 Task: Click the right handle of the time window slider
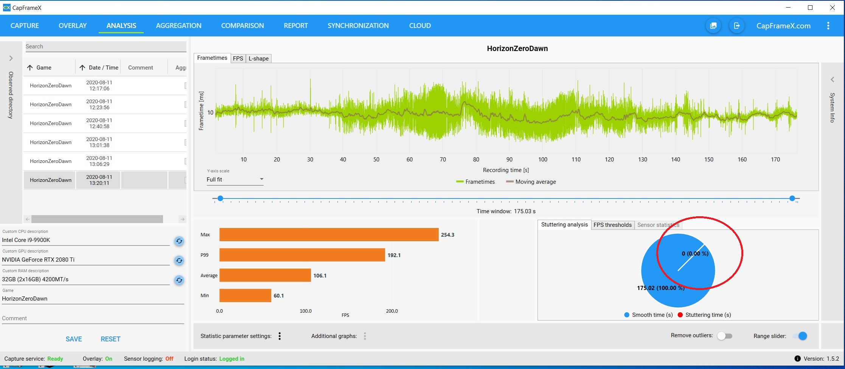pos(792,198)
